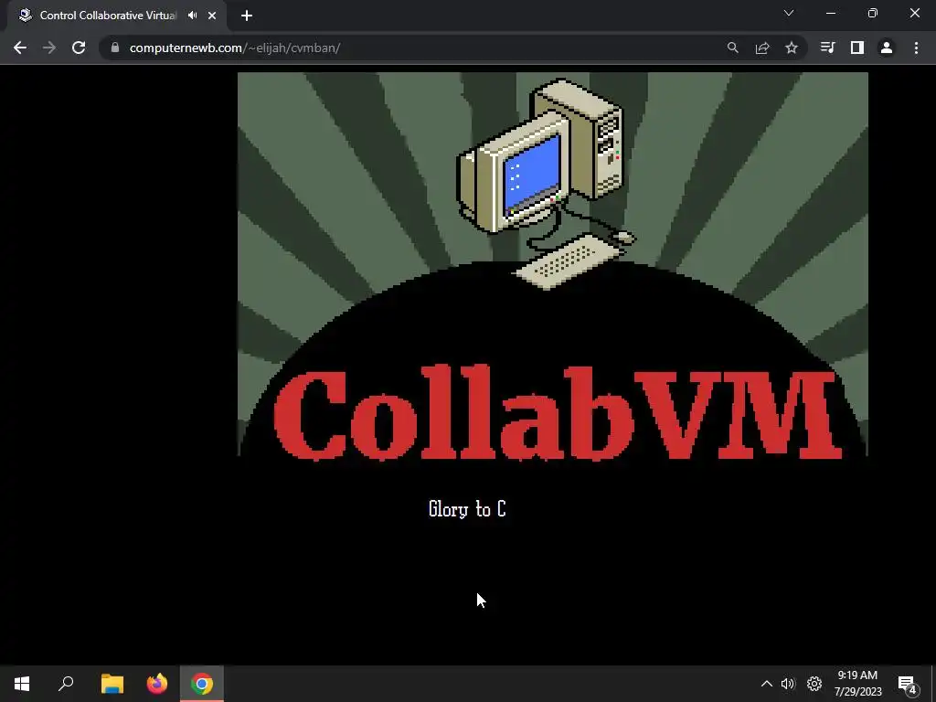The height and width of the screenshot is (702, 936).
Task: Mute the tab audio speaker icon
Action: click(x=192, y=16)
